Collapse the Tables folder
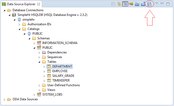174x106 pixels. click(39, 62)
